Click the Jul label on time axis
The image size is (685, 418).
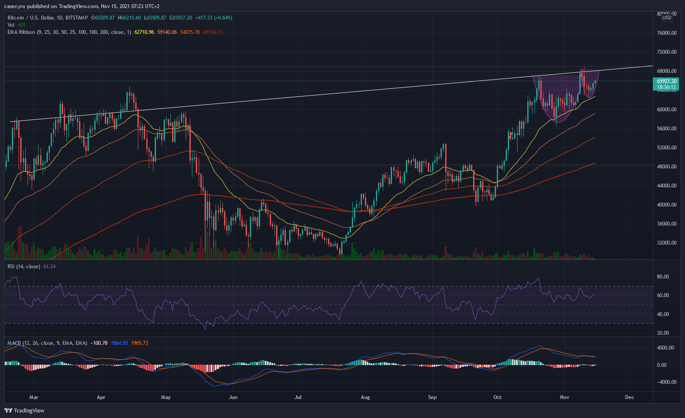[298, 397]
